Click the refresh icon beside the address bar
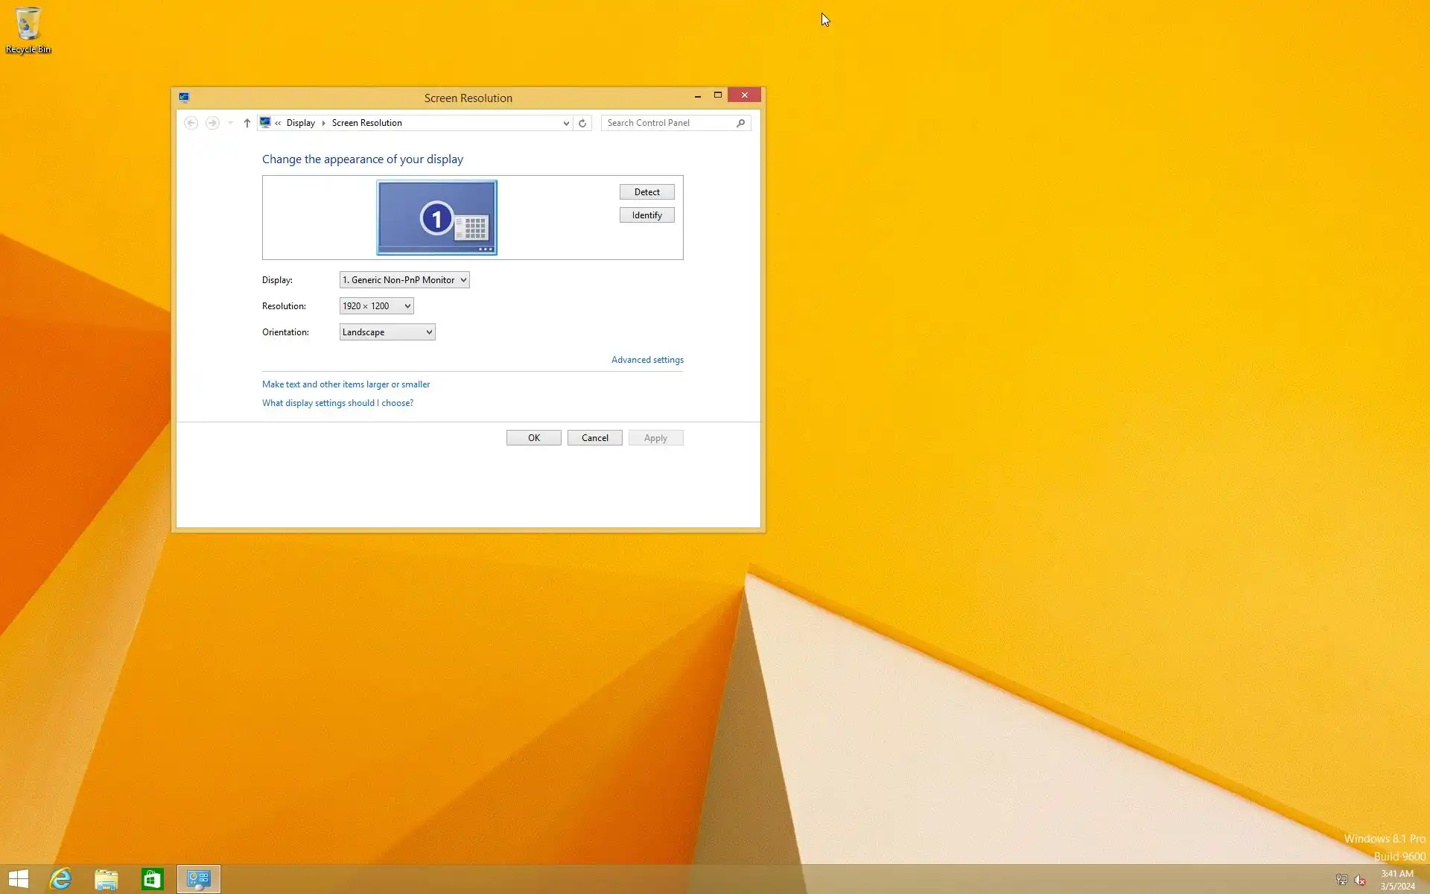Screen dimensions: 1430x894 point(582,123)
